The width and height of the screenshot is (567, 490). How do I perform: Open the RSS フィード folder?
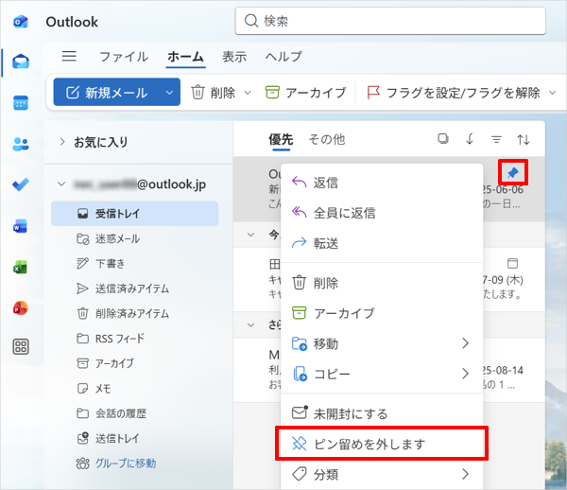click(x=111, y=339)
